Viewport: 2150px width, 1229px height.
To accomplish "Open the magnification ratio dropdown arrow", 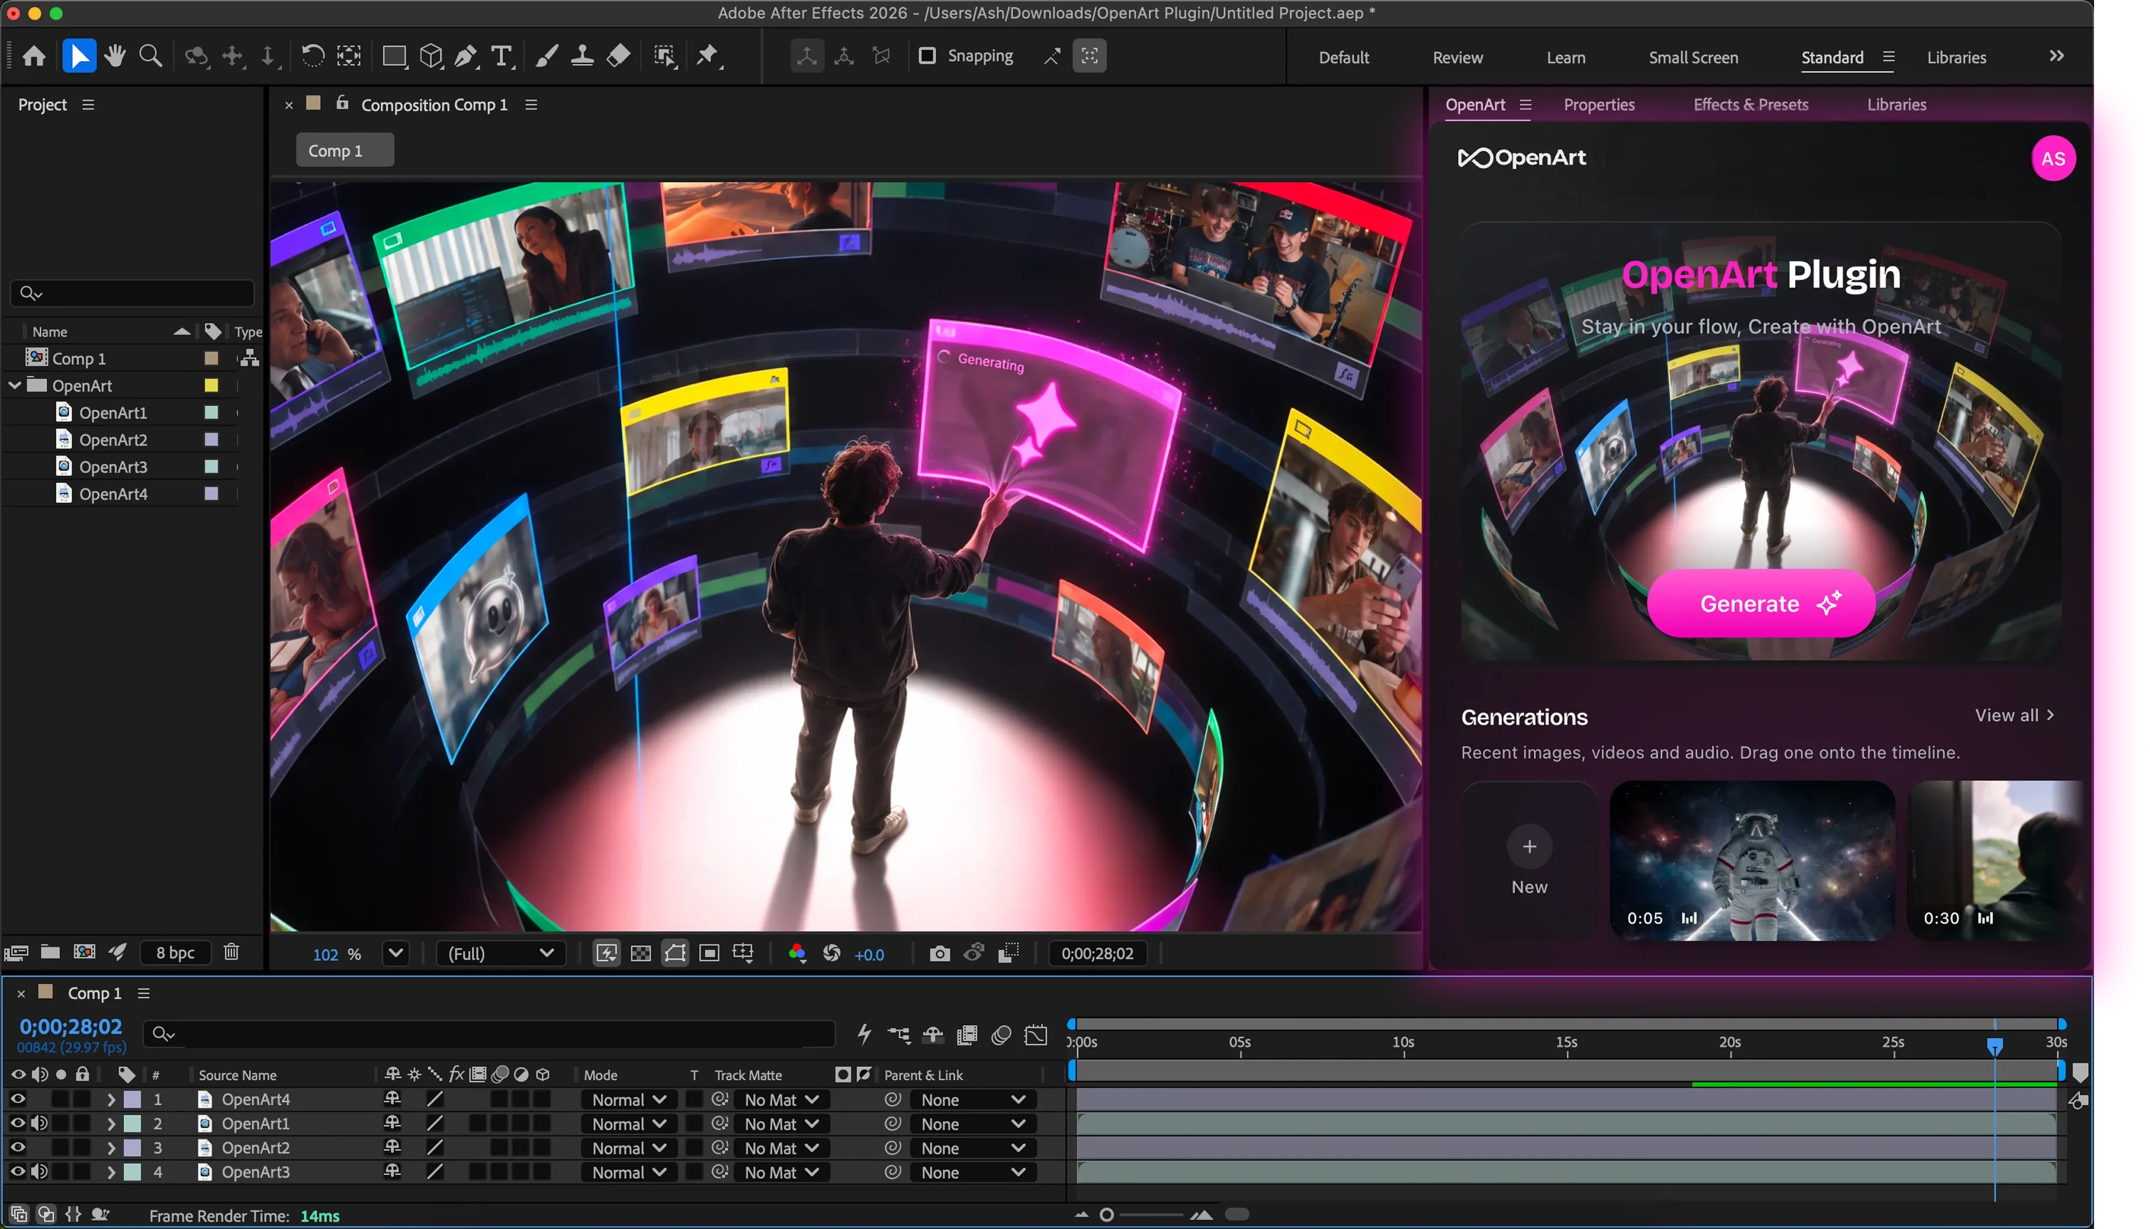I will [395, 954].
